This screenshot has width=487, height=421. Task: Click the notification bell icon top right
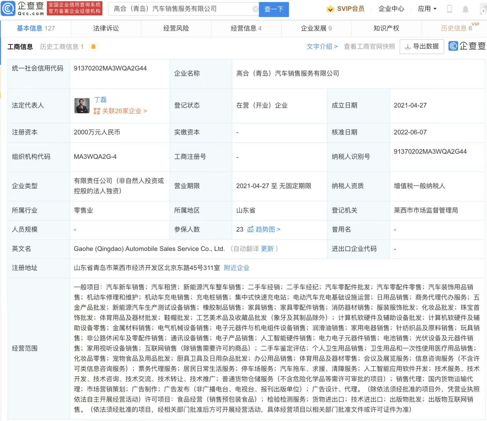tap(466, 9)
